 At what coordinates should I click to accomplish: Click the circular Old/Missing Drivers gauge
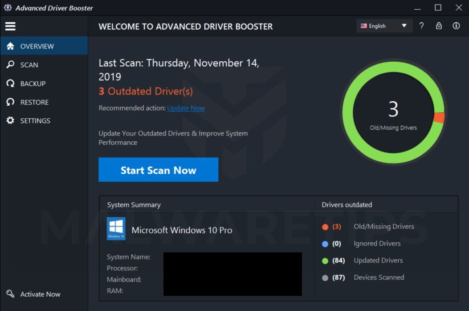[x=393, y=112]
